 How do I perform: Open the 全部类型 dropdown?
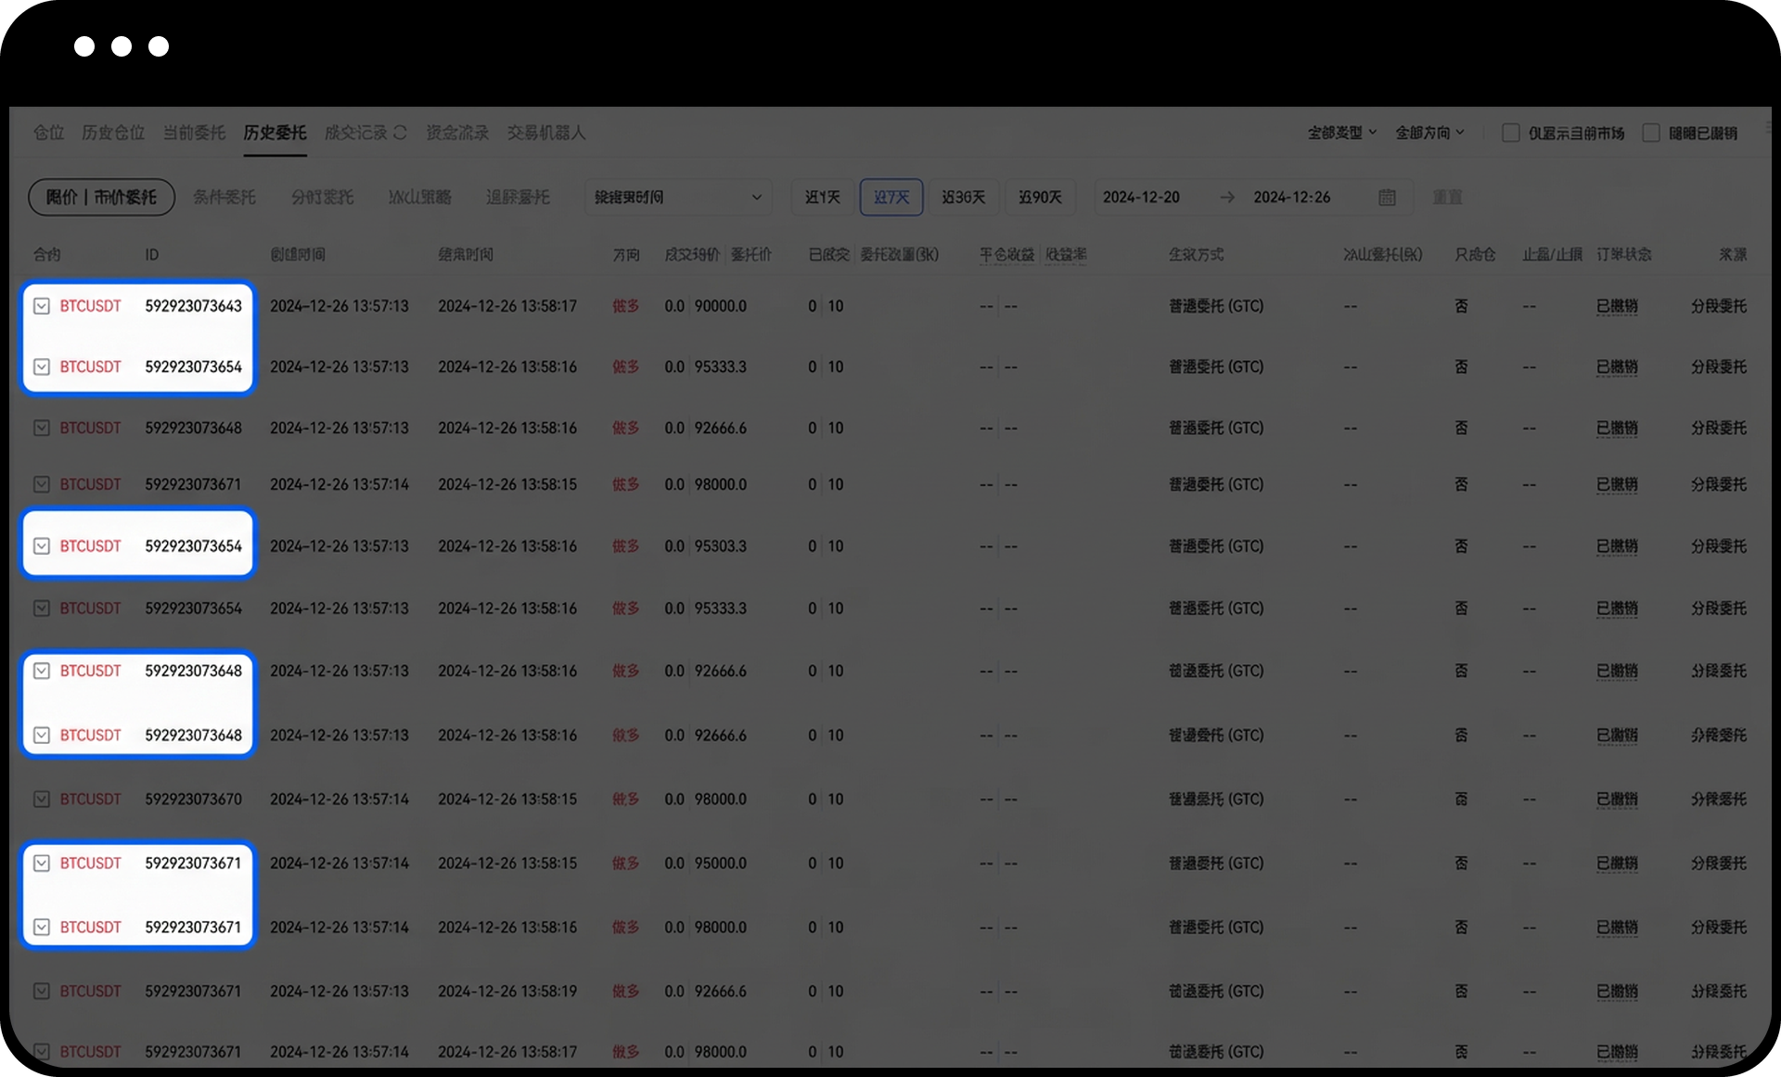pyautogui.click(x=1341, y=133)
